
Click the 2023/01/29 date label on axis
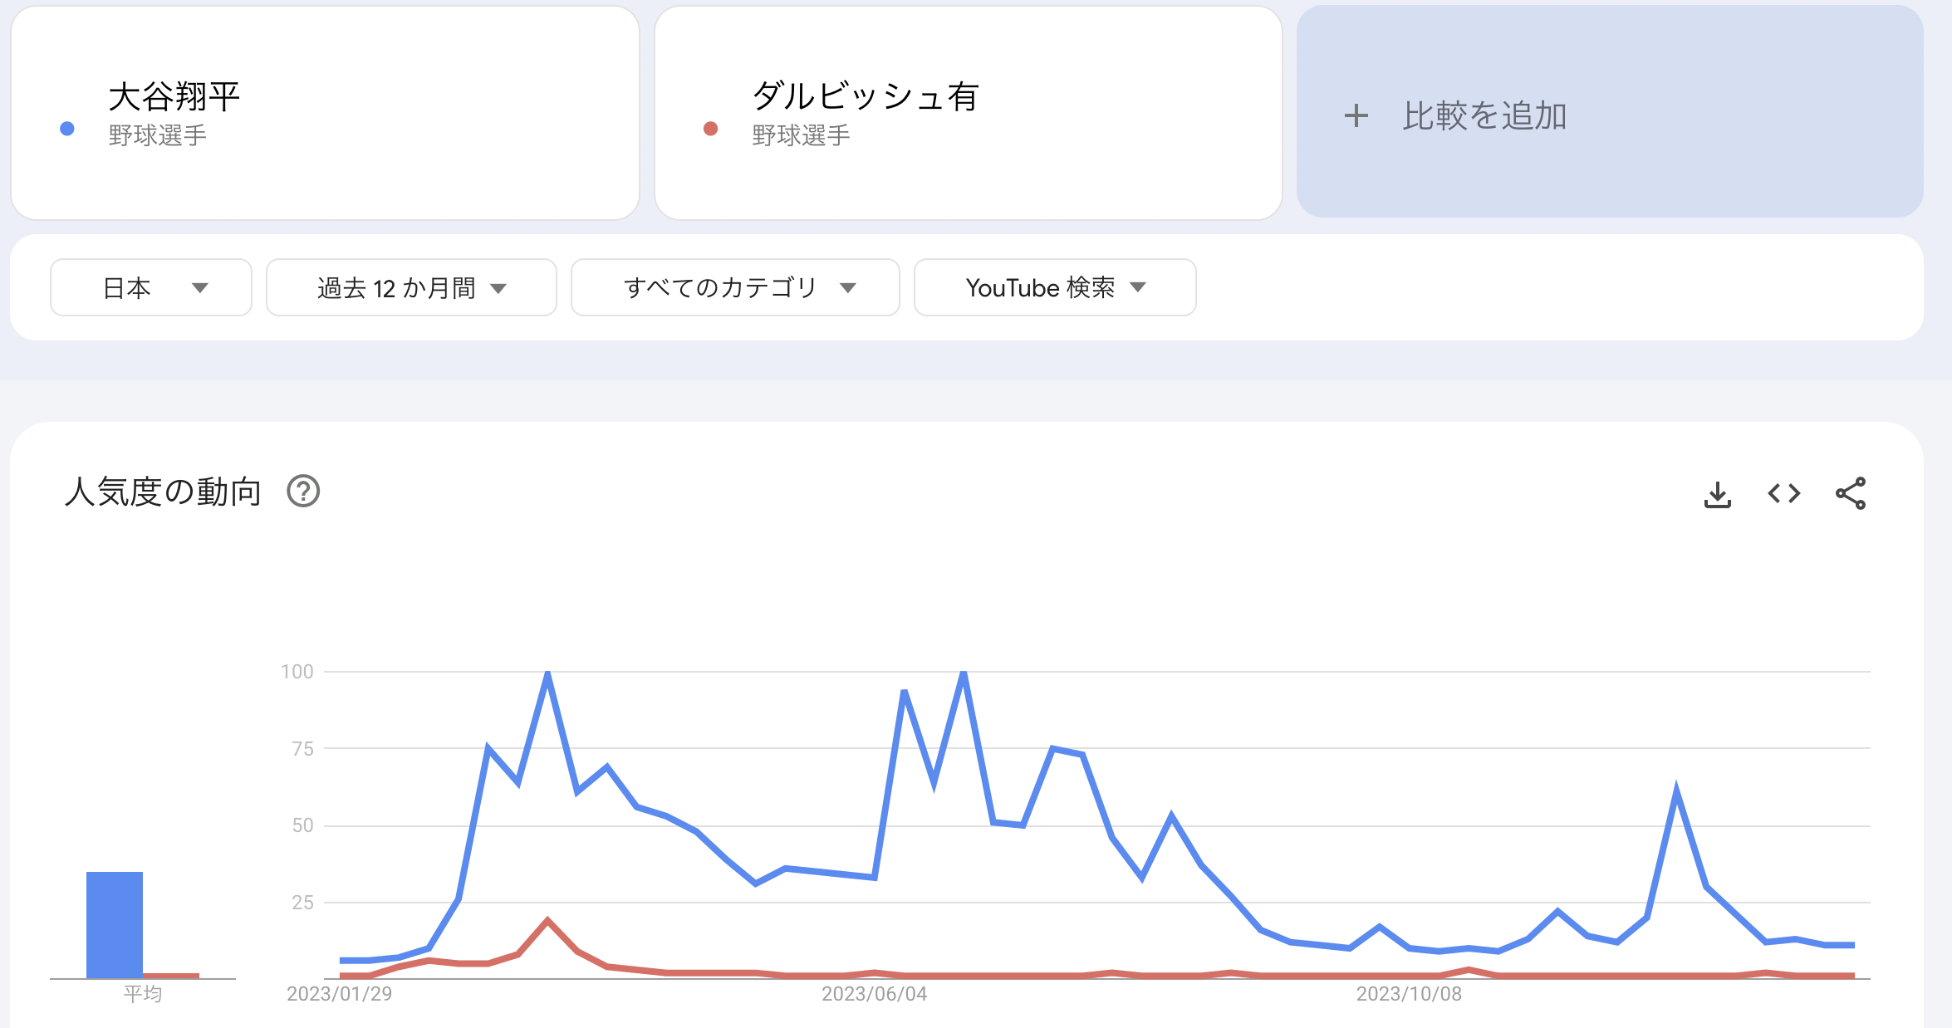pyautogui.click(x=339, y=994)
